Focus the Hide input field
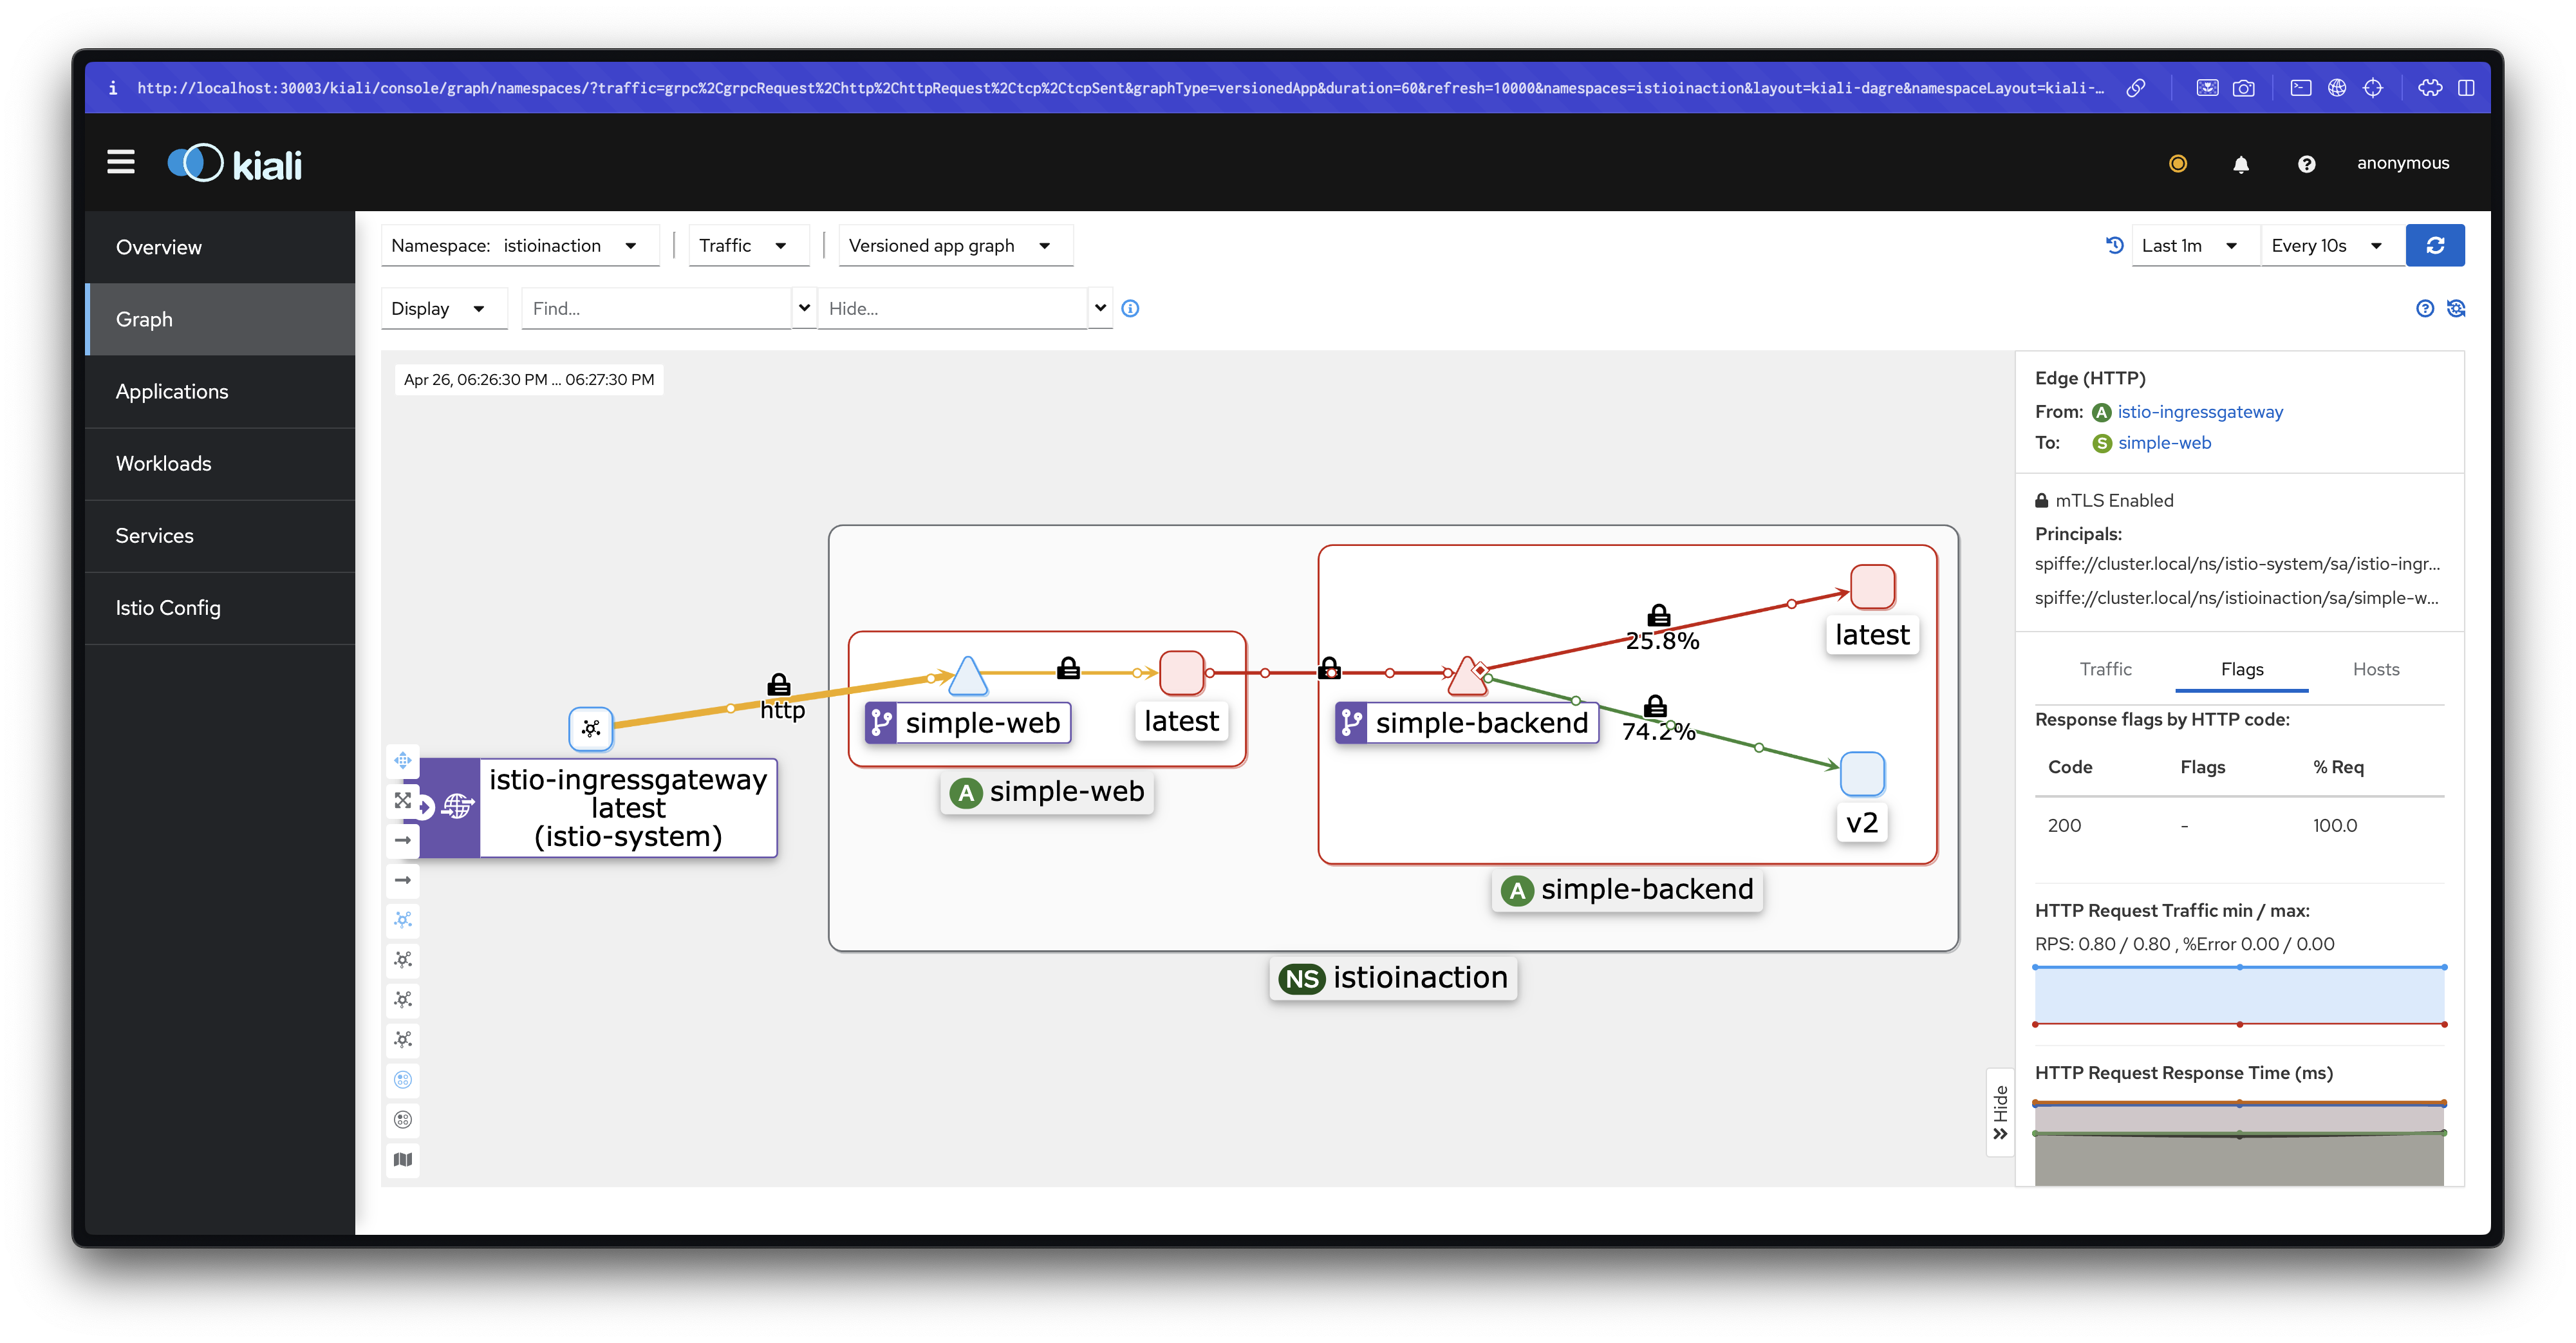Screen dimensions: 2576x1343 [x=952, y=308]
